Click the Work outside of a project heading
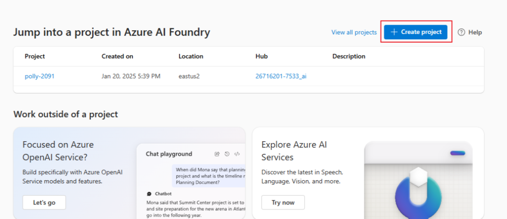 pos(66,114)
